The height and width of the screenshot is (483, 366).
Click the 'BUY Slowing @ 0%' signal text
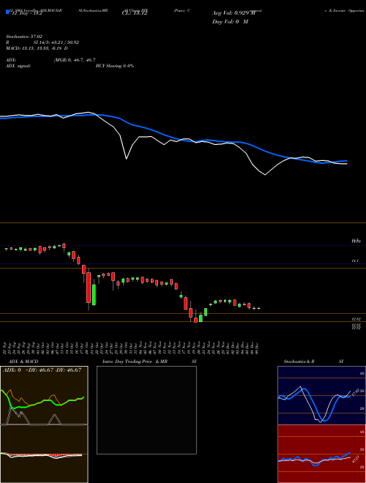pyautogui.click(x=115, y=66)
